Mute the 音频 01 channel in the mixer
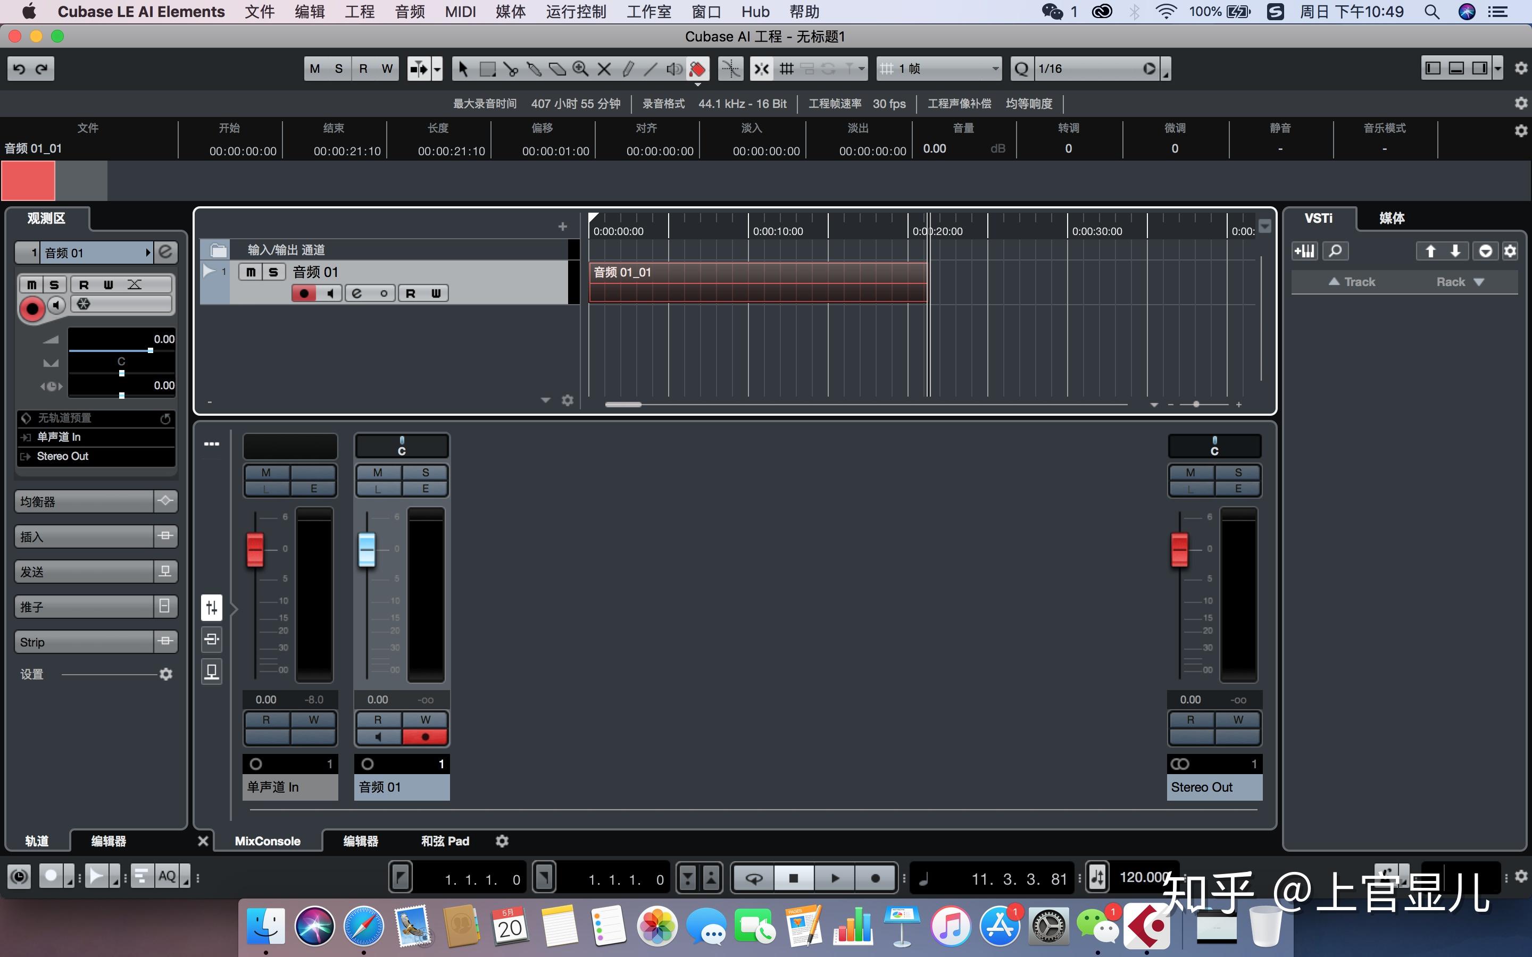The width and height of the screenshot is (1532, 957). click(377, 472)
